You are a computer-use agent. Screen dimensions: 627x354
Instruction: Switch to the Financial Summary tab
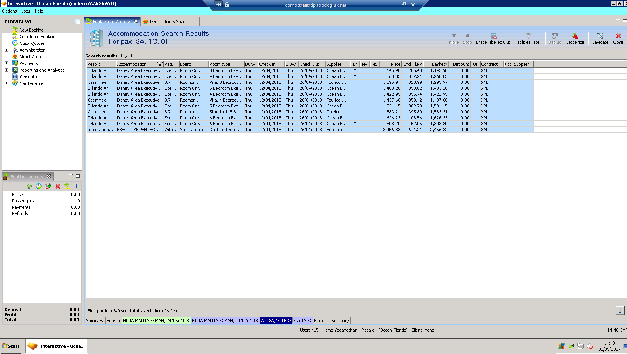(331, 321)
